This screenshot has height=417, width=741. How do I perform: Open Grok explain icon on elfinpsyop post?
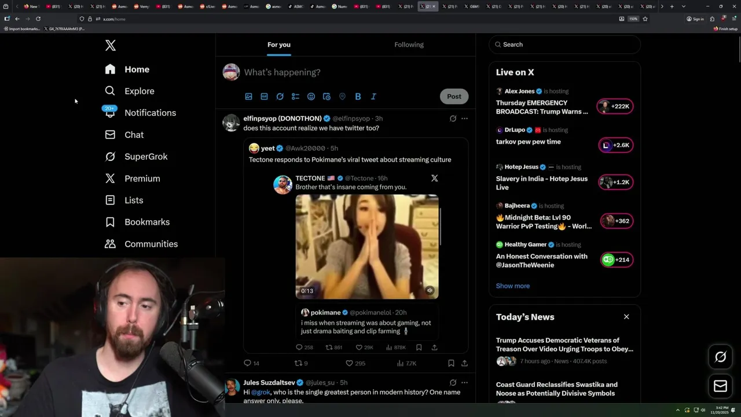click(453, 118)
